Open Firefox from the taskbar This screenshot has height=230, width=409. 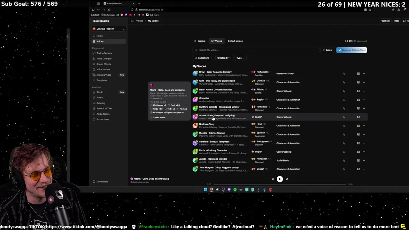212,189
